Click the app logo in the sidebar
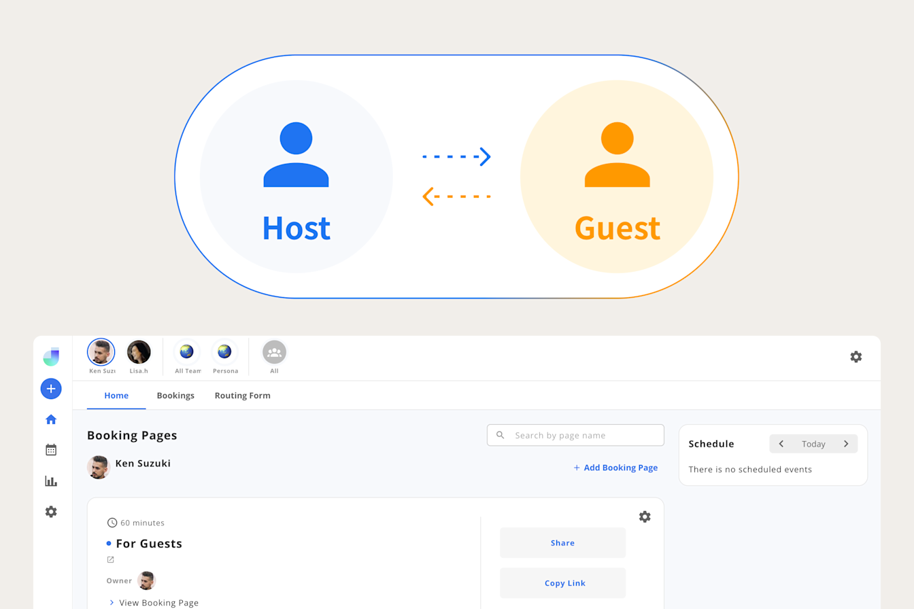 (51, 357)
